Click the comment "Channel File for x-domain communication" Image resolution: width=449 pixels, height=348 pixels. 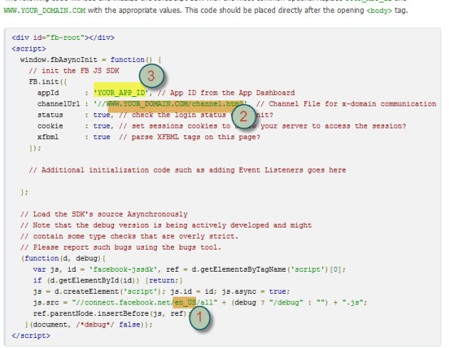pos(346,103)
